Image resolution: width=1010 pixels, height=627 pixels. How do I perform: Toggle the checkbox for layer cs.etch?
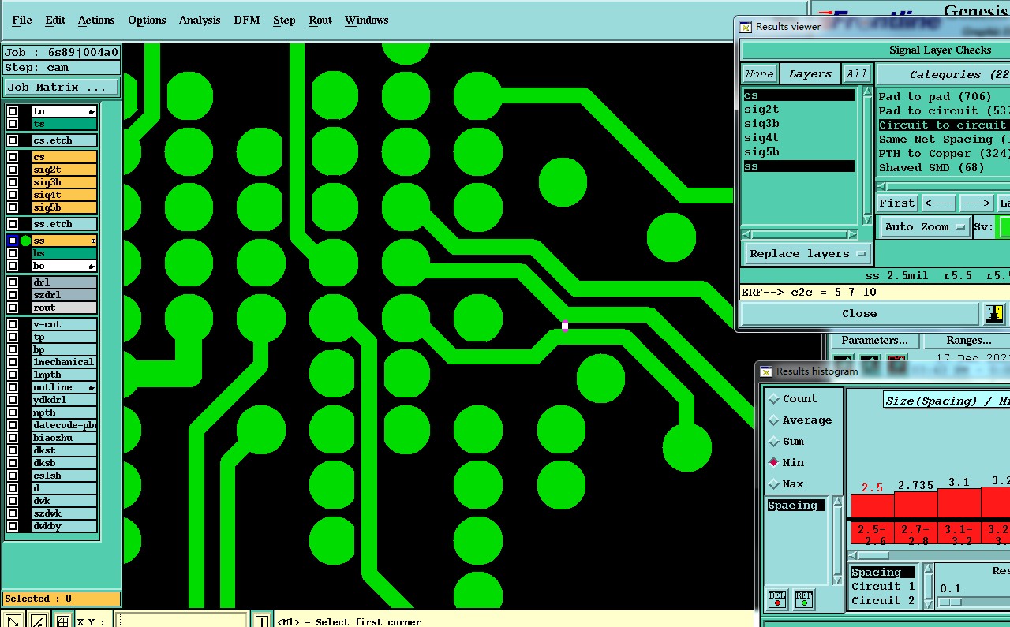13,140
